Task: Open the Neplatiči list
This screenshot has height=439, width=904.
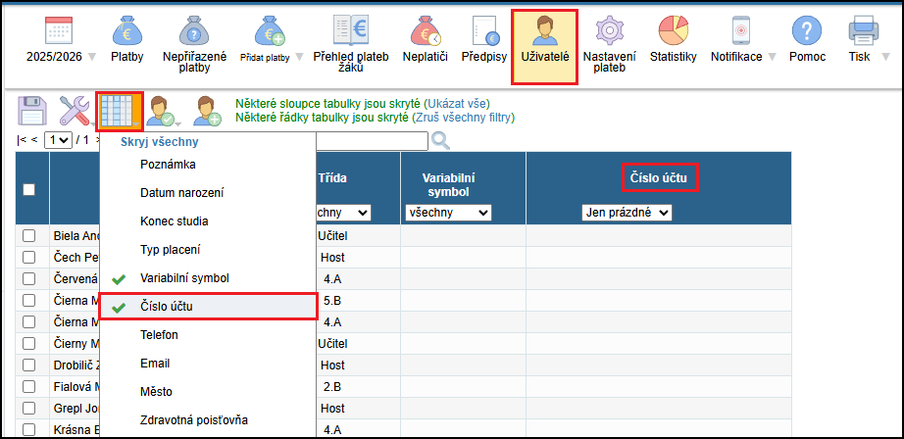Action: [x=425, y=33]
